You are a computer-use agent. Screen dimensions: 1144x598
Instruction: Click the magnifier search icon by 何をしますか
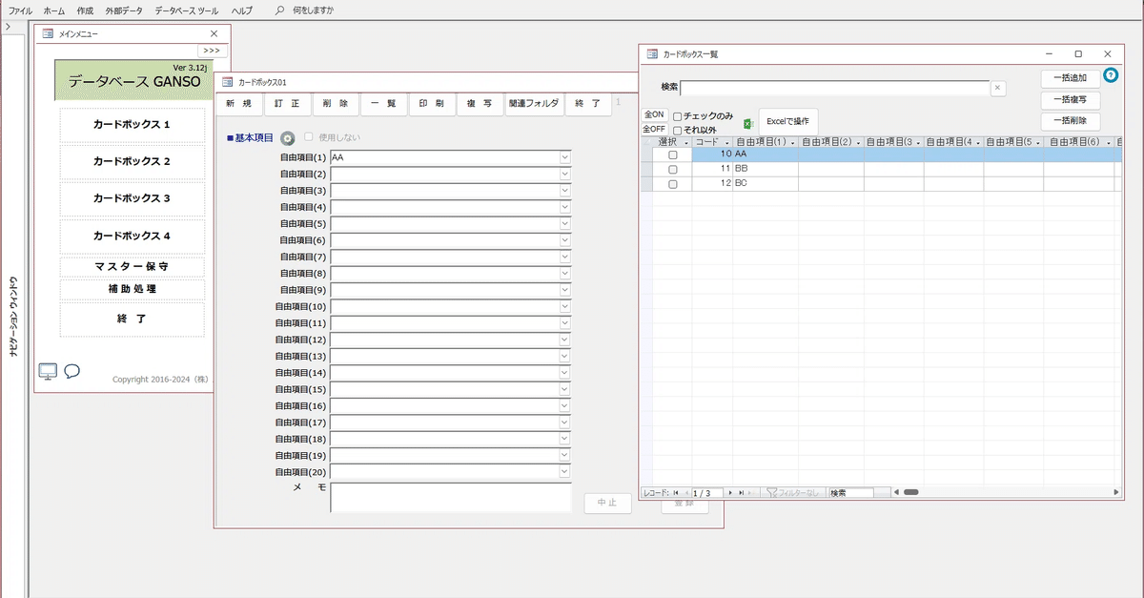[x=279, y=10]
